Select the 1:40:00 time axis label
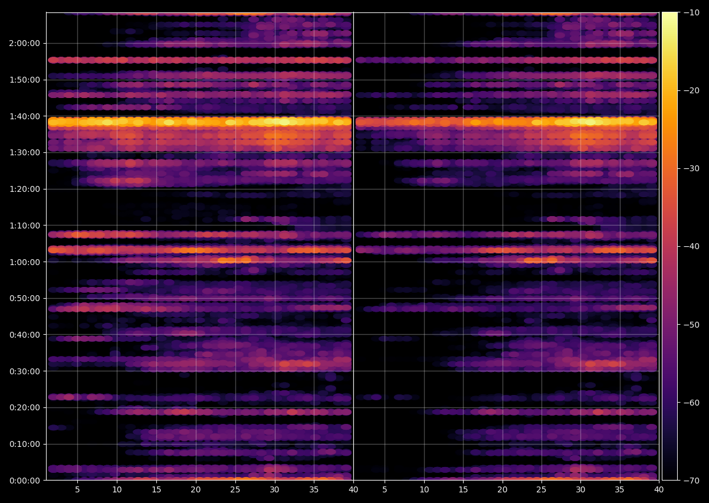The width and height of the screenshot is (709, 503). [25, 116]
